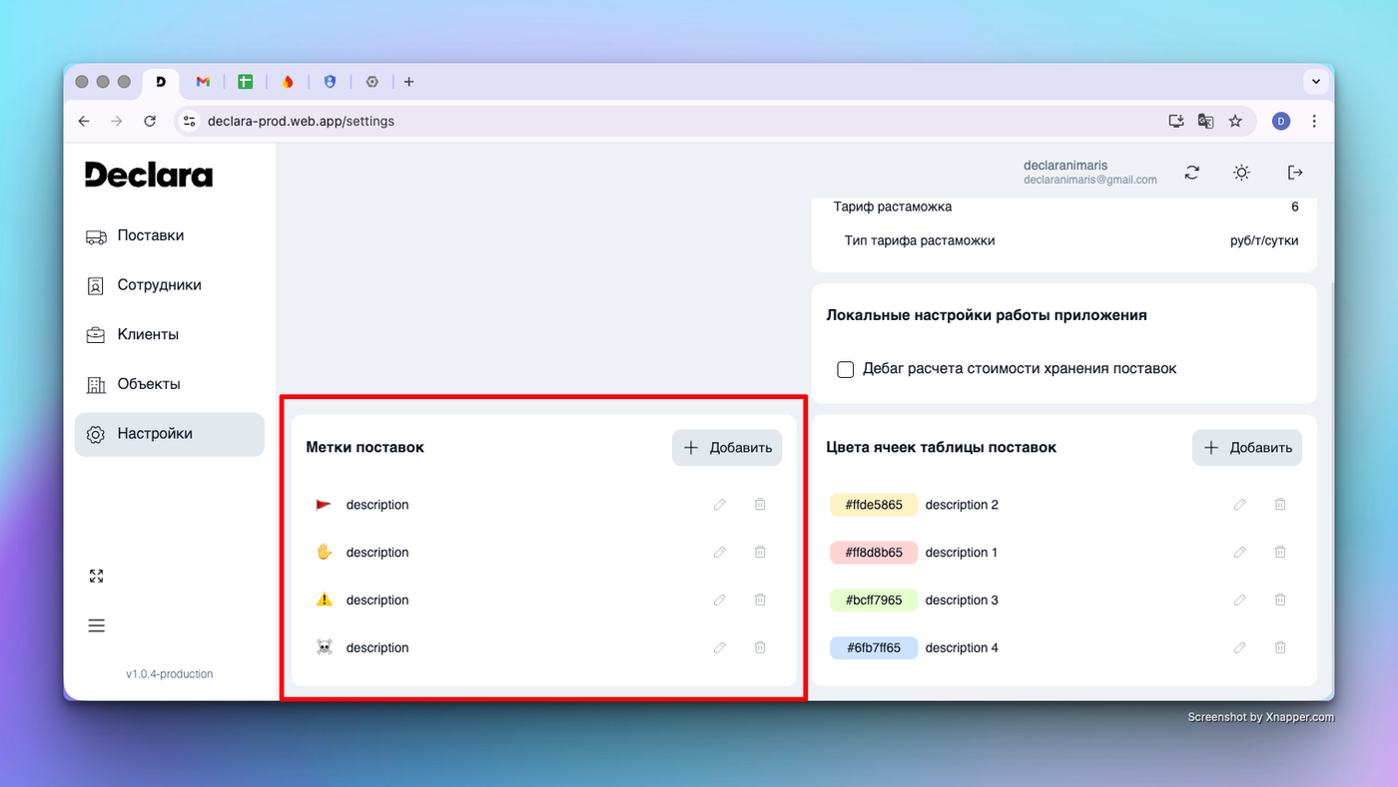Click the #bcff7965 green color chip
Image resolution: width=1398 pixels, height=787 pixels.
[x=874, y=600]
